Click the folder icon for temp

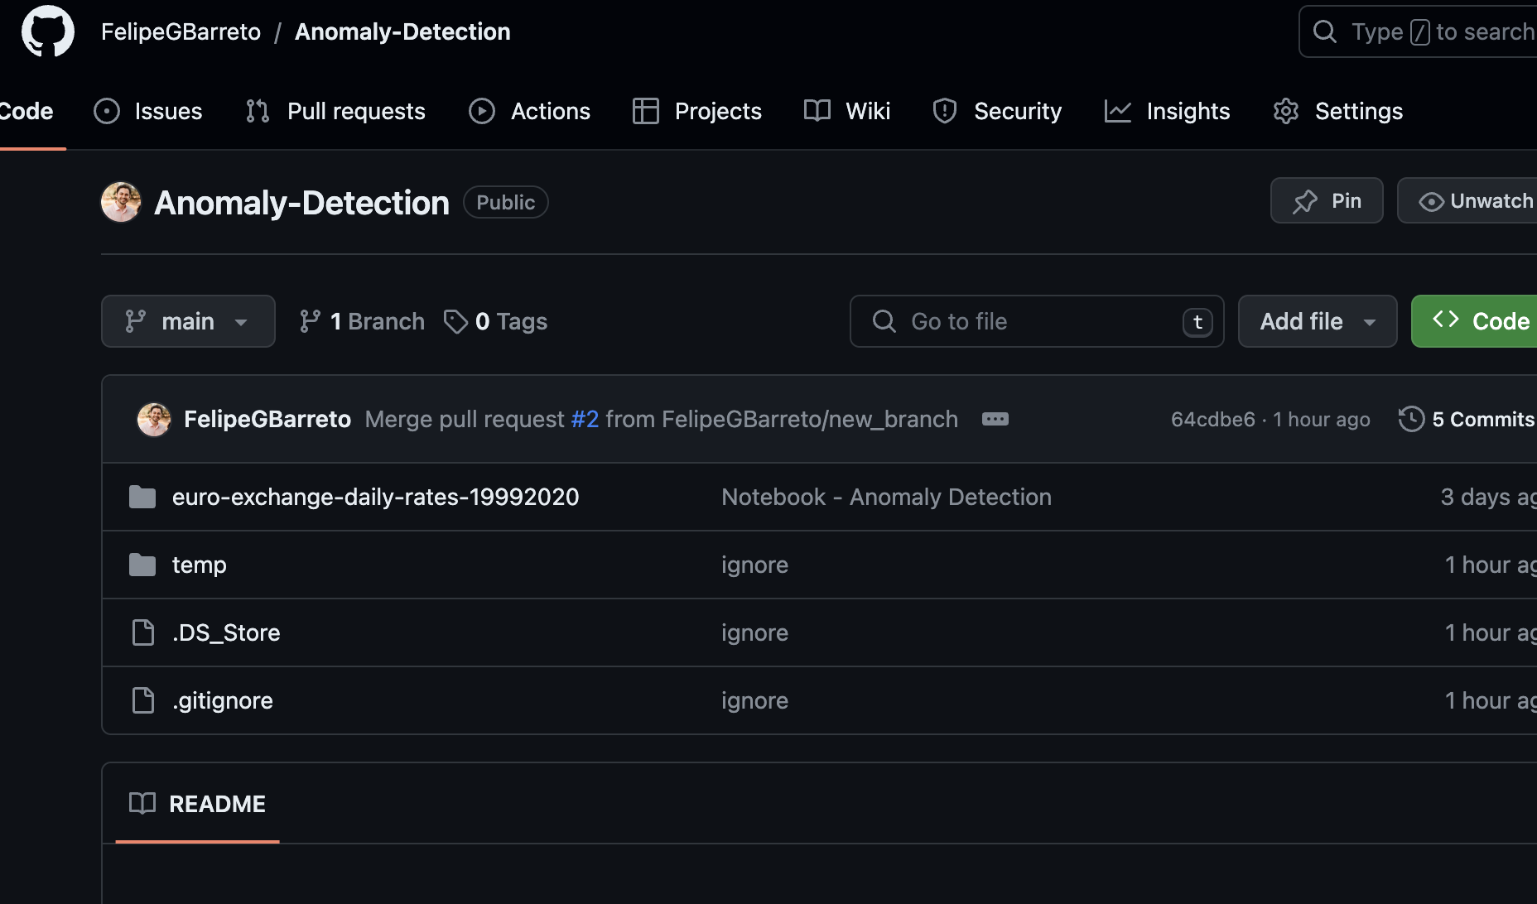click(x=142, y=565)
